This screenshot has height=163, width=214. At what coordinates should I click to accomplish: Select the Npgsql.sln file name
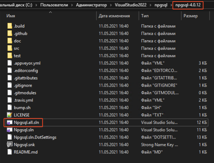(24, 130)
